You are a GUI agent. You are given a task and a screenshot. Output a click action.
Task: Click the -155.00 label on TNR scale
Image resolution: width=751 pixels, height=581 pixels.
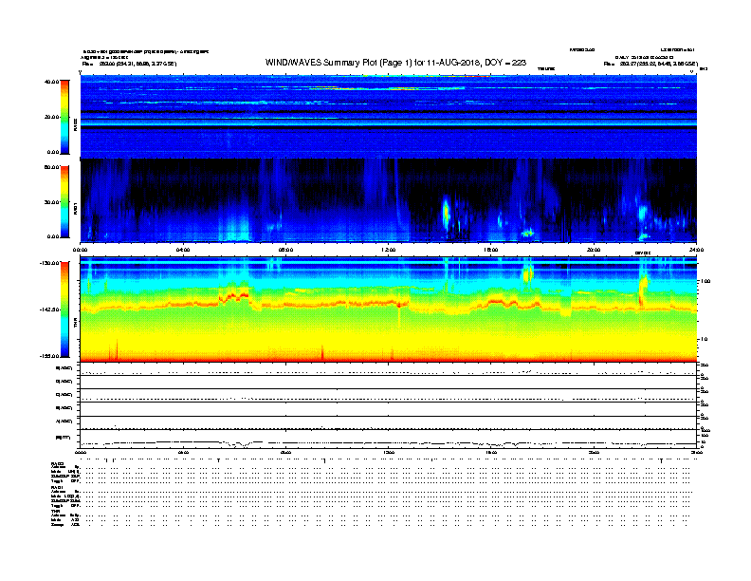coord(49,356)
